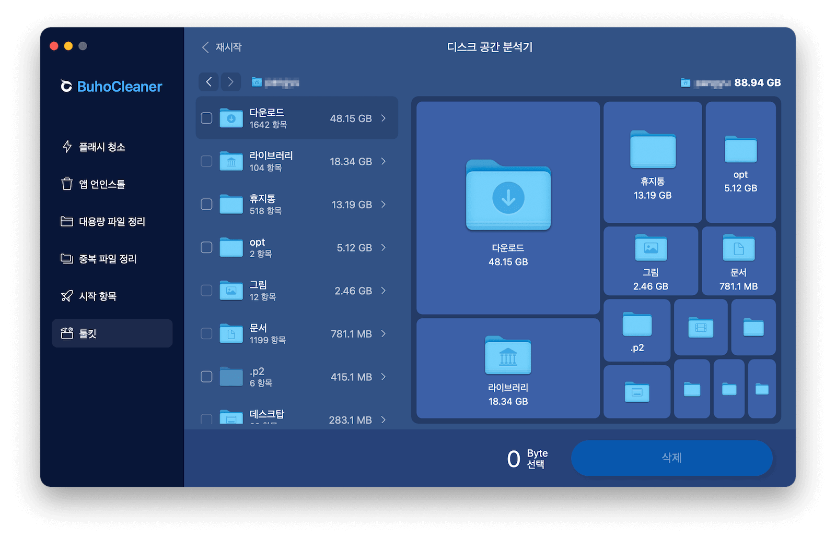
Task: Expand 휴지통 with its chevron arrow
Action: 384,204
